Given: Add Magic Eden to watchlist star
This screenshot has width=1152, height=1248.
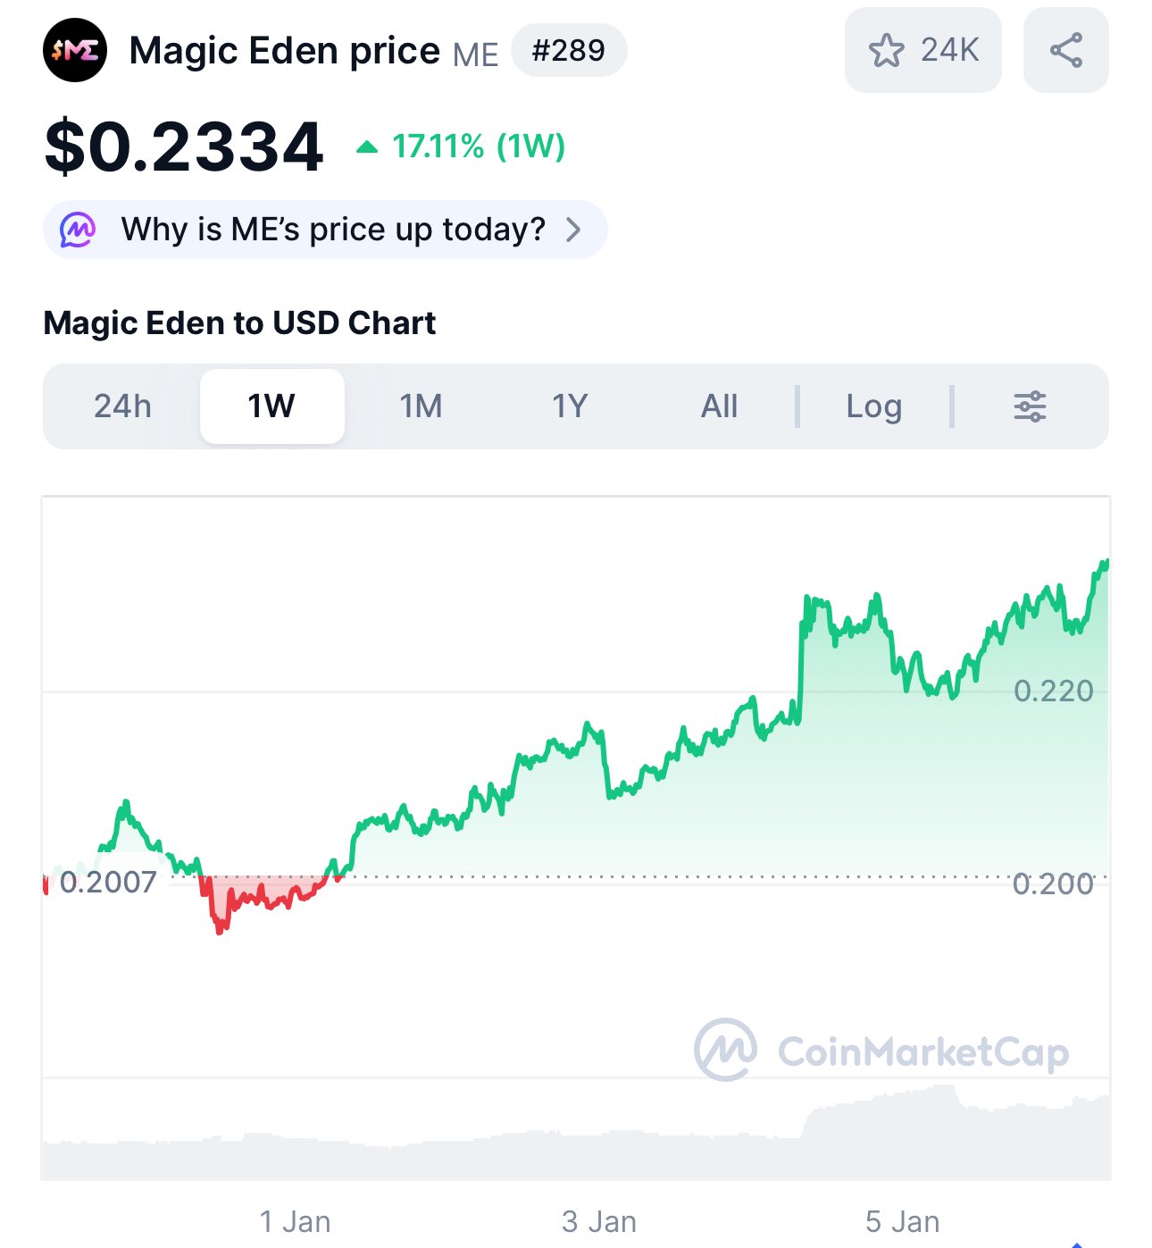Looking at the screenshot, I should tap(886, 51).
